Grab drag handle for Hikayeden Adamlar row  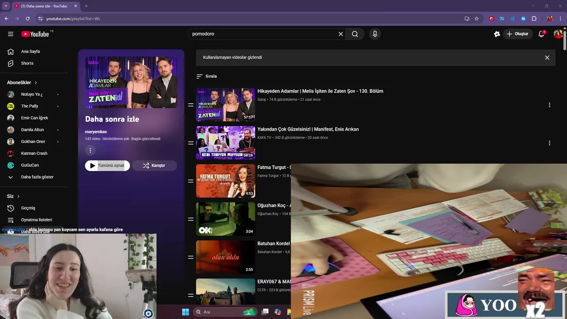click(190, 105)
